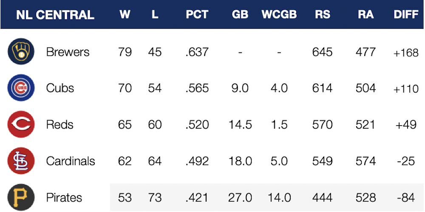Click the NL CENTRAL division header
The image size is (425, 212).
tap(55, 15)
